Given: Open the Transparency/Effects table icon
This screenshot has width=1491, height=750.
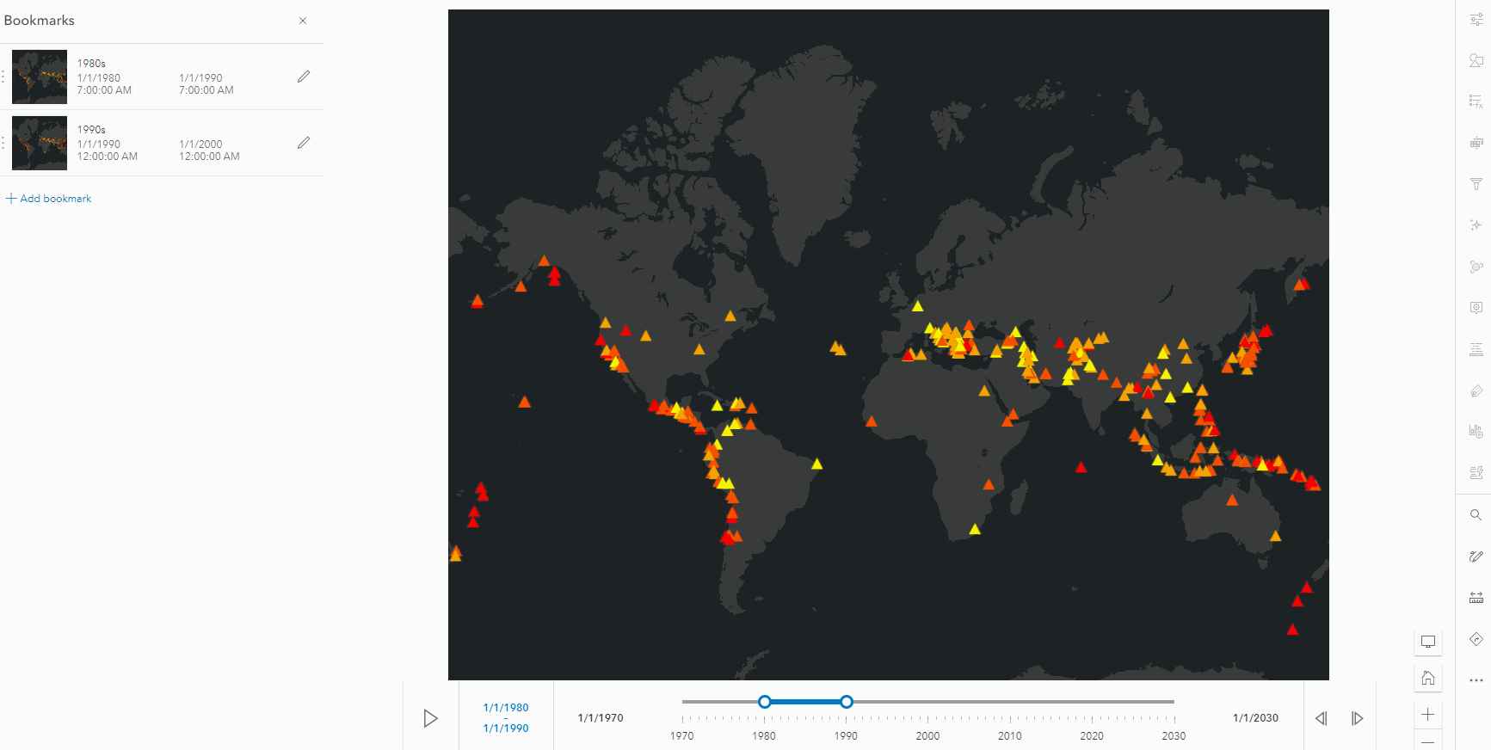Looking at the screenshot, I should (x=1476, y=143).
